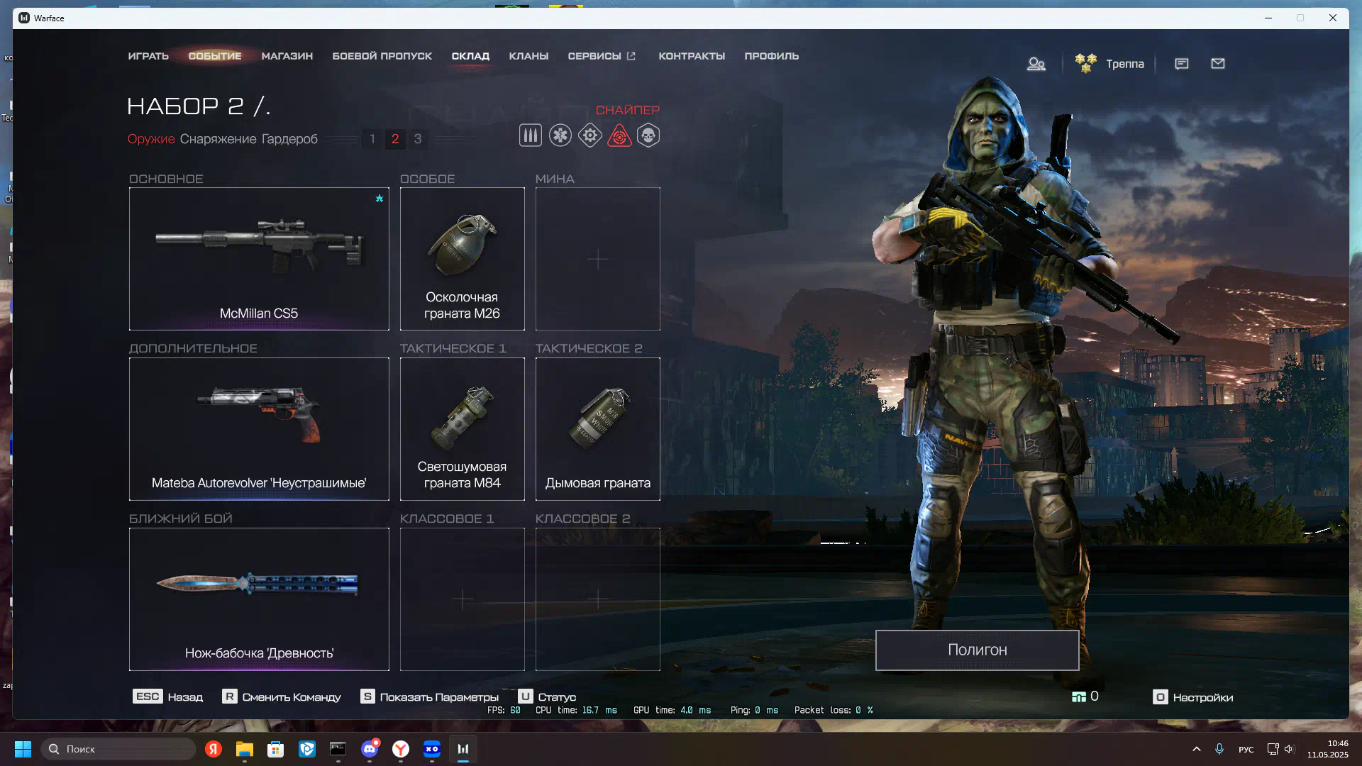Select the skull SED class icon

tap(648, 135)
